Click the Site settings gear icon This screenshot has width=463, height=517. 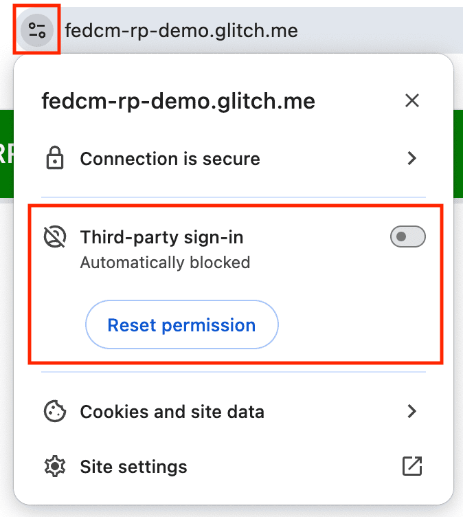point(54,467)
